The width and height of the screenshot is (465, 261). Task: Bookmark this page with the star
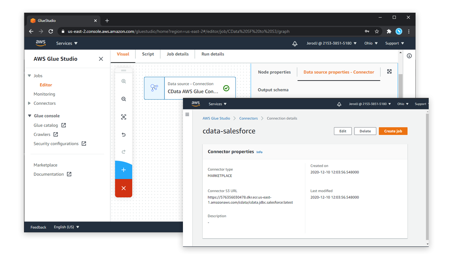point(377,32)
